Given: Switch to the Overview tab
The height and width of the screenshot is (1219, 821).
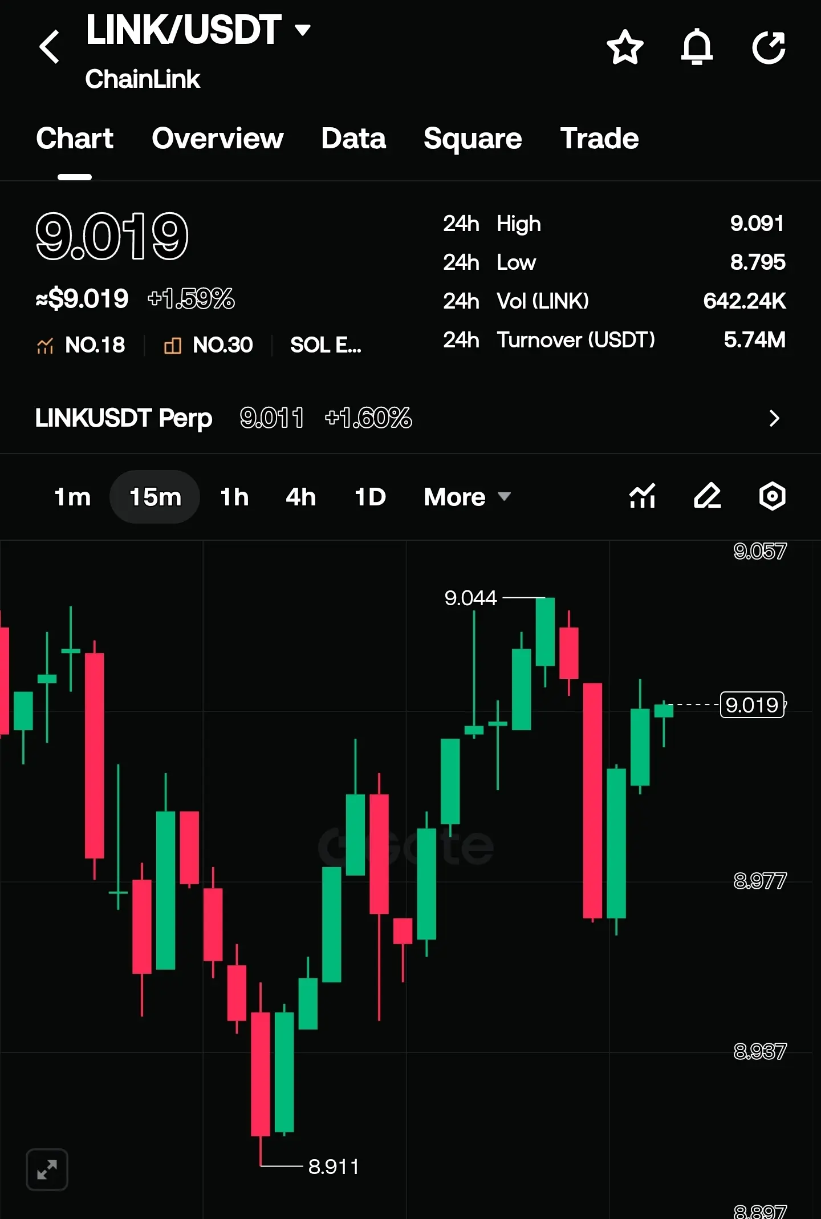Looking at the screenshot, I should pyautogui.click(x=217, y=139).
